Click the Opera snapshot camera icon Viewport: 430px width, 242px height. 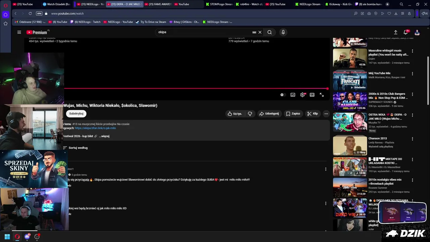pyautogui.click(x=369, y=13)
